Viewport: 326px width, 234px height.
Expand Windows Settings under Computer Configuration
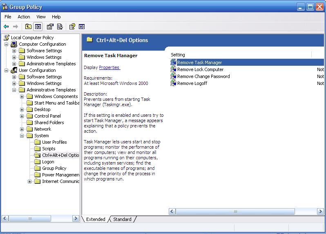14,57
